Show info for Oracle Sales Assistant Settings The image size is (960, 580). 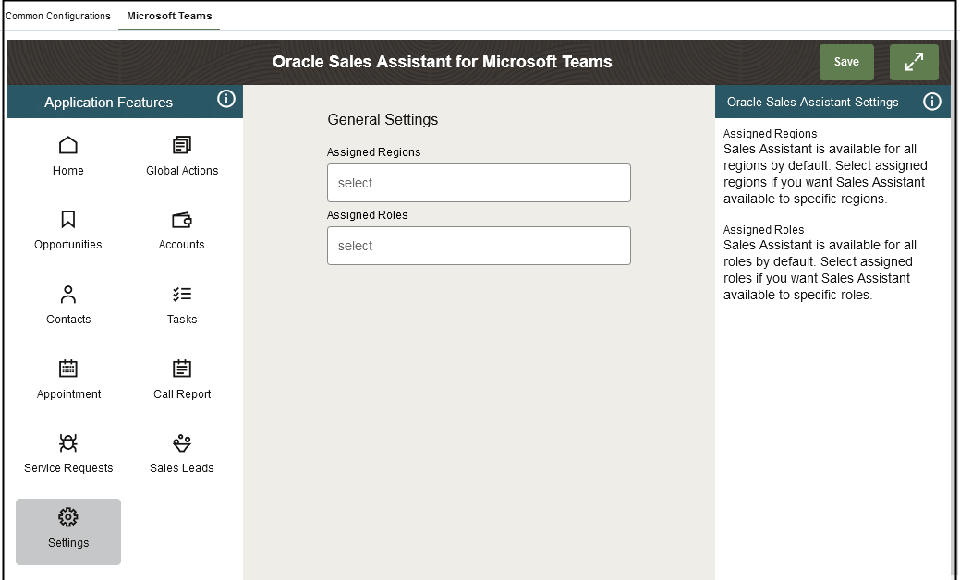(x=932, y=102)
